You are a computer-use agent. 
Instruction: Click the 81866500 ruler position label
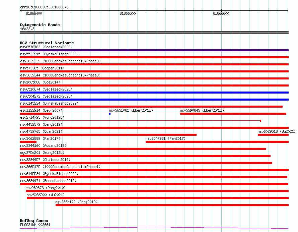pos(128,13)
